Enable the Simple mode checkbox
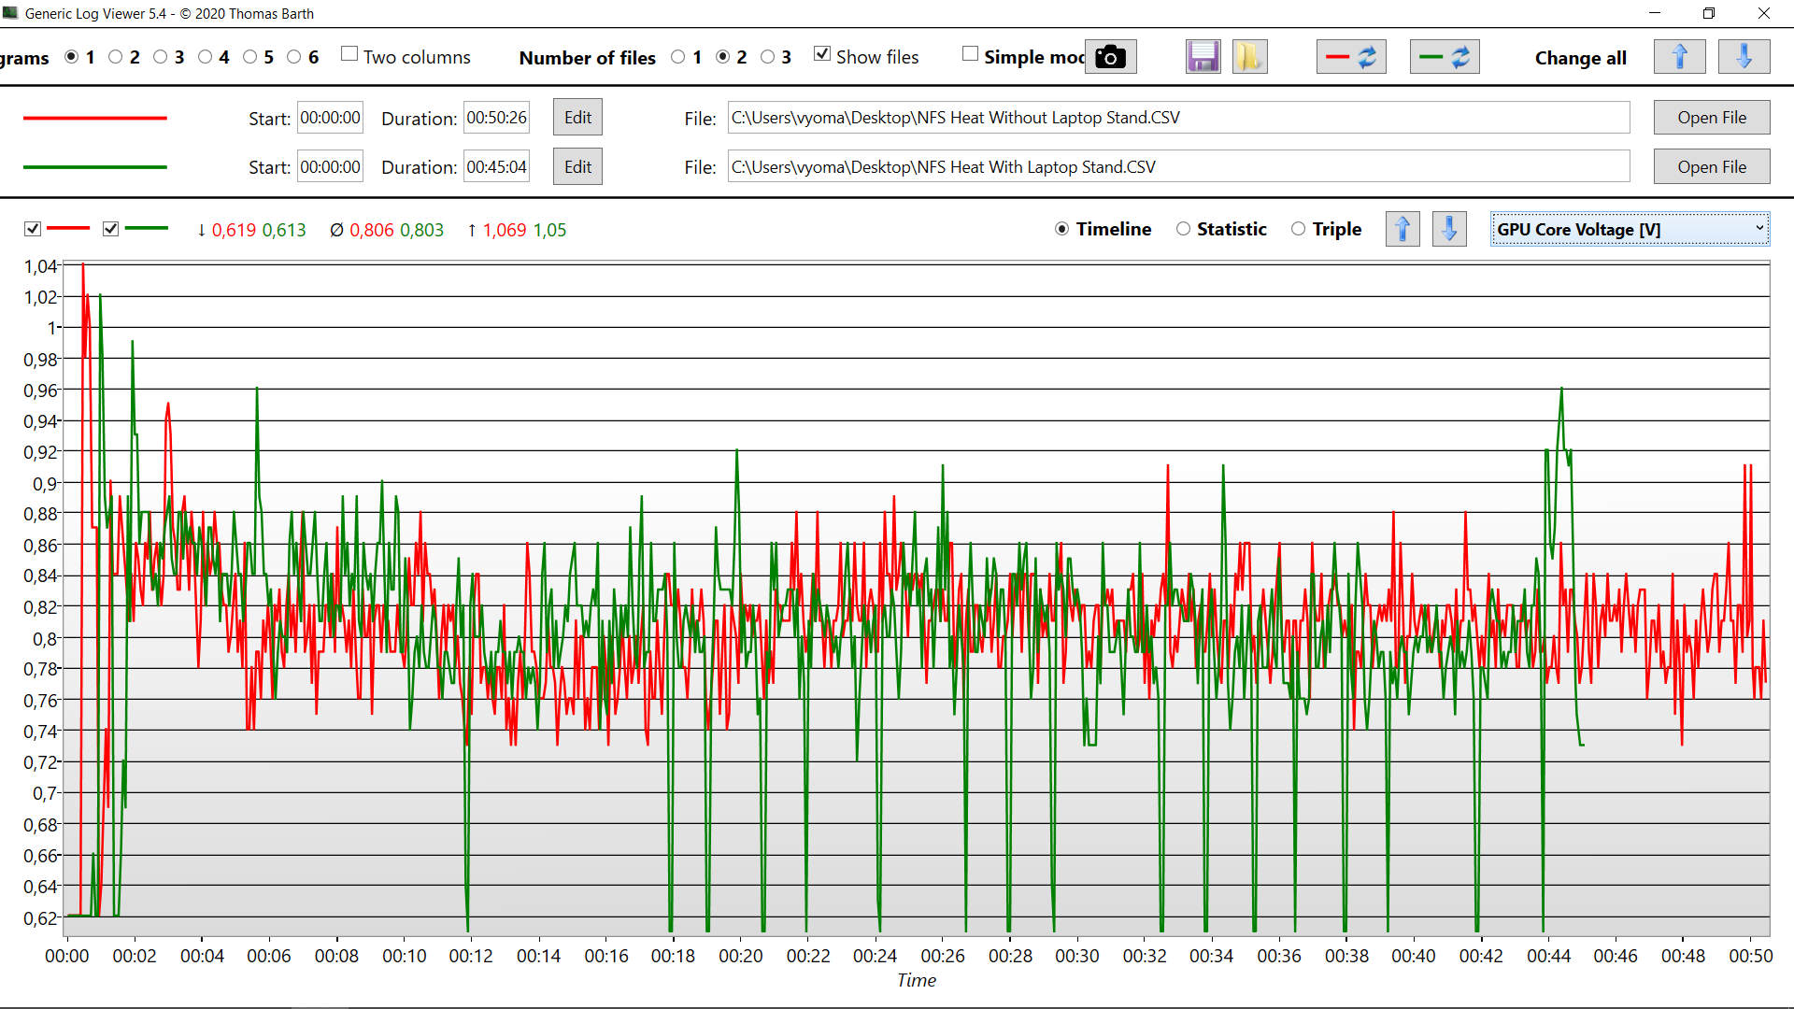This screenshot has height=1009, width=1794. point(971,54)
